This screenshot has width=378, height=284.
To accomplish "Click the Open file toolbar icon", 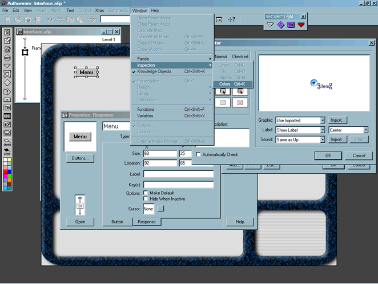I will (x=18, y=19).
